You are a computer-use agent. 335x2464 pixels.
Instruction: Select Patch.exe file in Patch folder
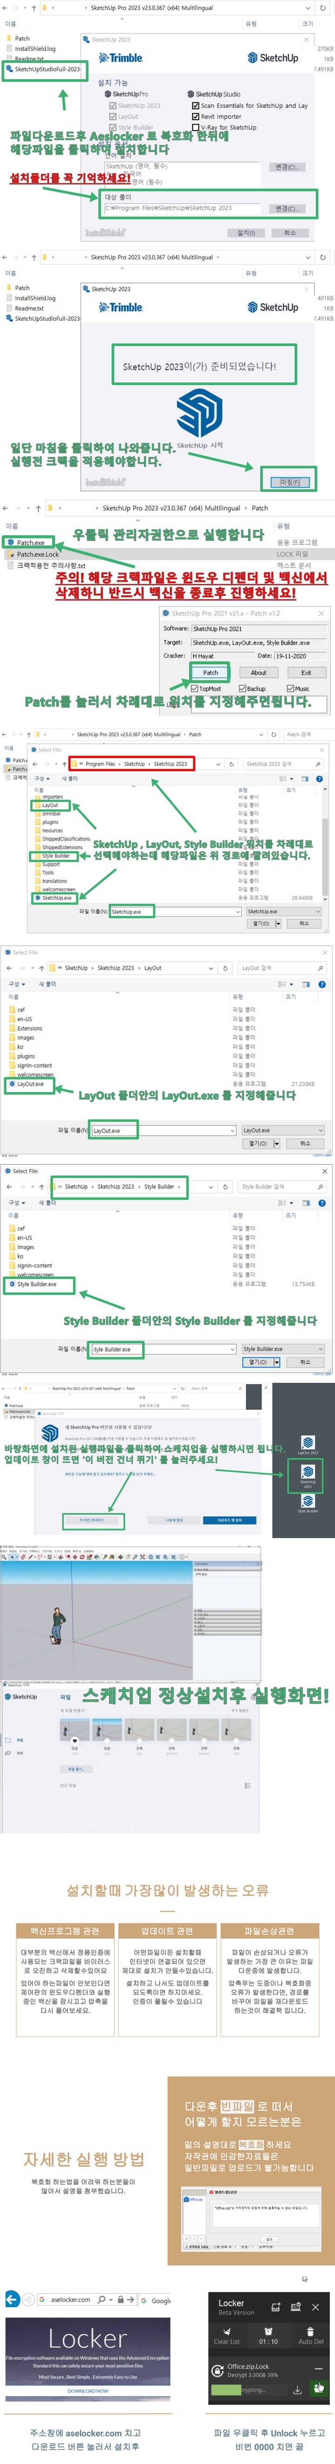coord(31,542)
